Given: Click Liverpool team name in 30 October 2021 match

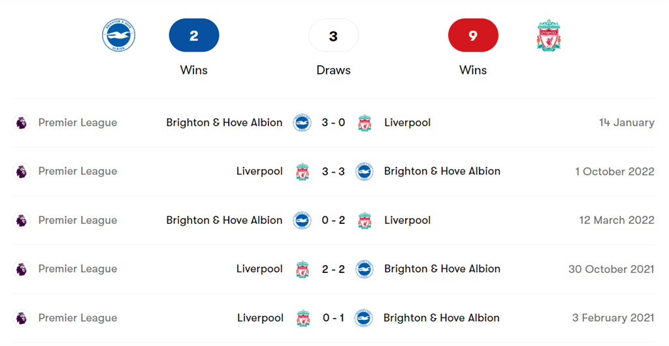Looking at the screenshot, I should tap(259, 269).
